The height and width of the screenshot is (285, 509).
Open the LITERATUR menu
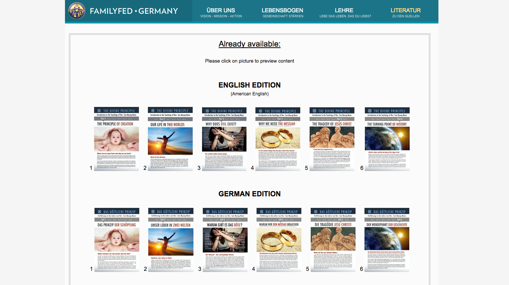coord(406,12)
